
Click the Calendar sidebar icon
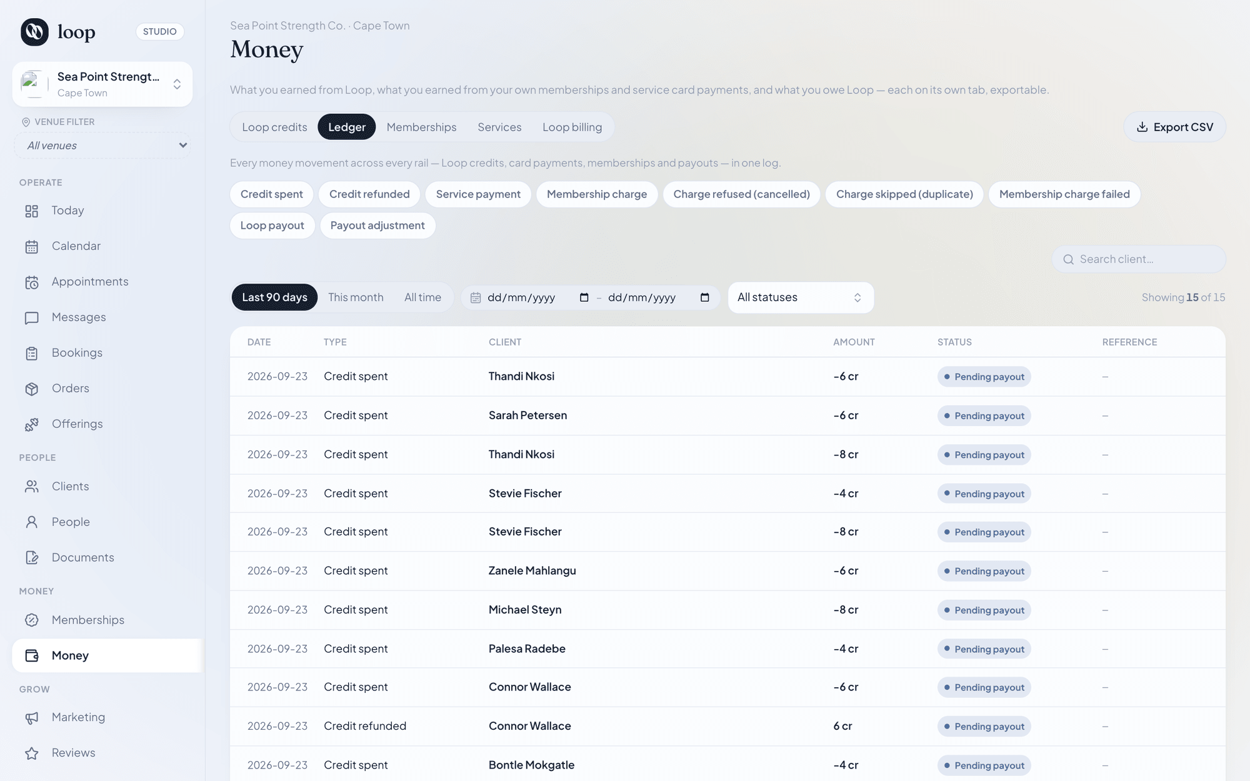pyautogui.click(x=32, y=247)
